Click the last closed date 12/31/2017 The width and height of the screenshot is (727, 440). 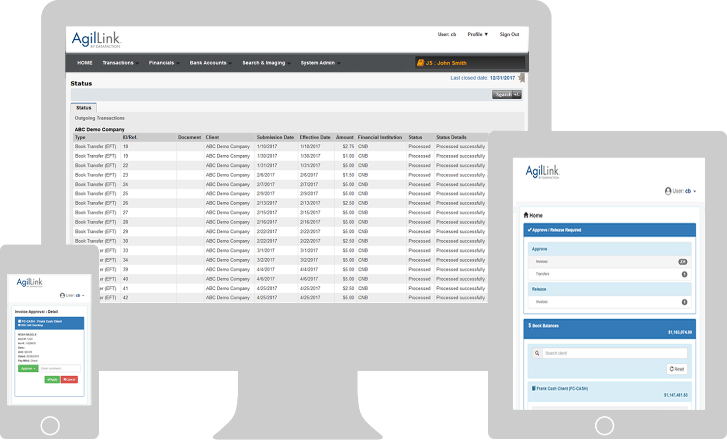click(502, 78)
